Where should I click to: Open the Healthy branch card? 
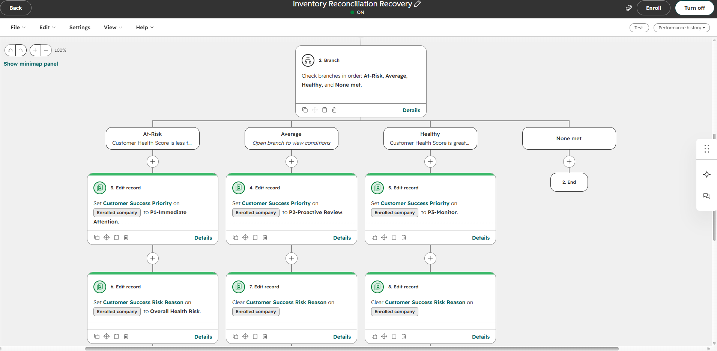click(430, 138)
